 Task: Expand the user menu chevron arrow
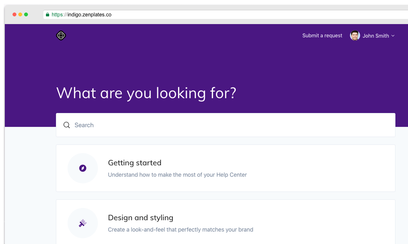pyautogui.click(x=393, y=36)
